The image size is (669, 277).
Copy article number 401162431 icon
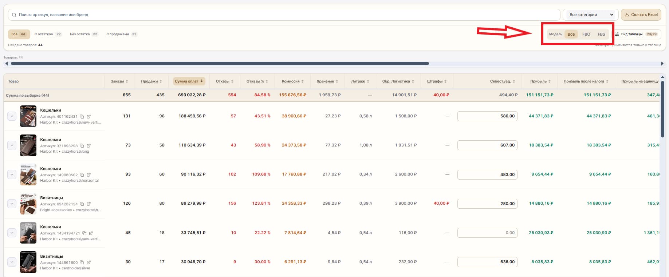(x=82, y=117)
